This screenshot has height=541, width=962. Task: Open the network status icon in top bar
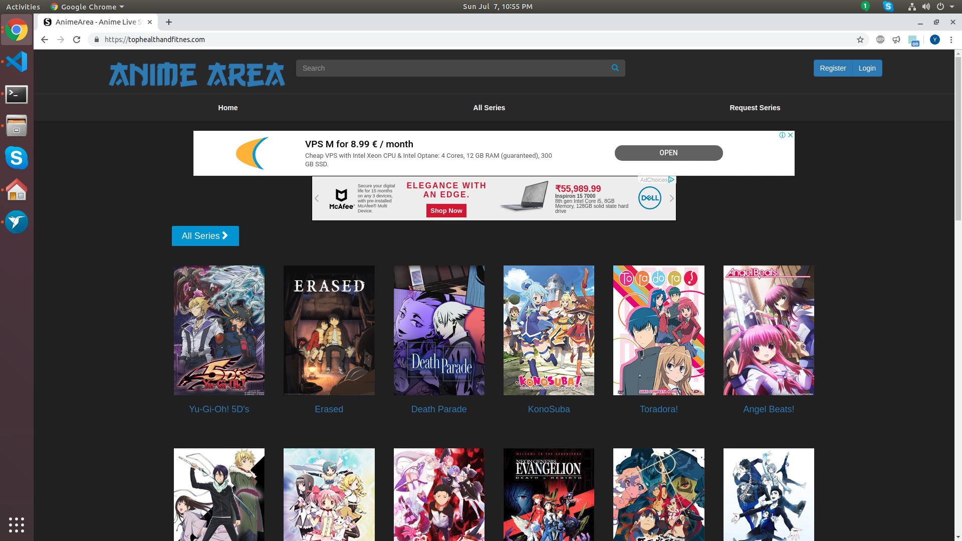pyautogui.click(x=912, y=7)
